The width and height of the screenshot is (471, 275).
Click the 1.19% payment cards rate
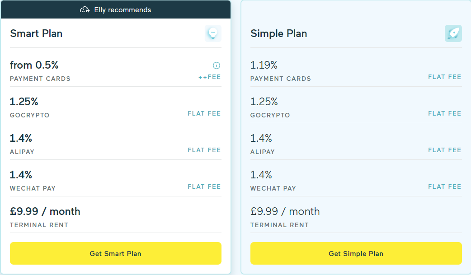264,65
